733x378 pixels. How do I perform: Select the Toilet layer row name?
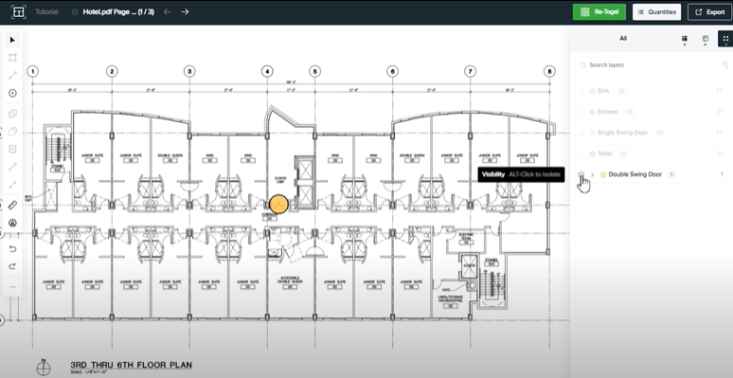pos(604,153)
